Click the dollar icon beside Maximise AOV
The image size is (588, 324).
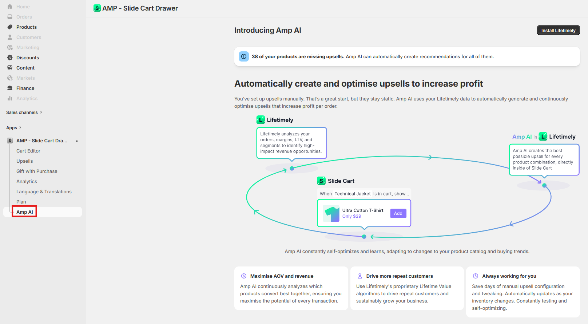pyautogui.click(x=244, y=276)
